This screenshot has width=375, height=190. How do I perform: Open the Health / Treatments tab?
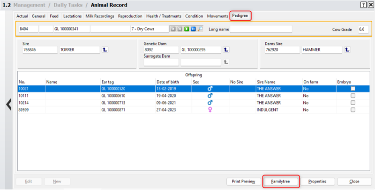164,16
